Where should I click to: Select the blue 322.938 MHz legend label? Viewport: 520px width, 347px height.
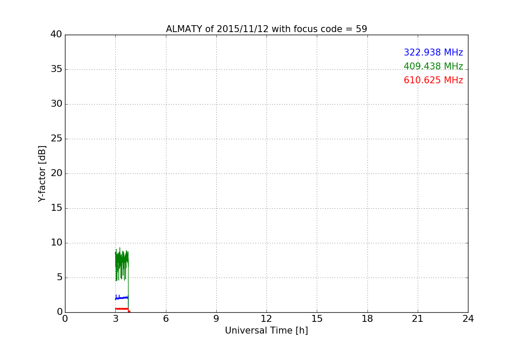pyautogui.click(x=433, y=52)
